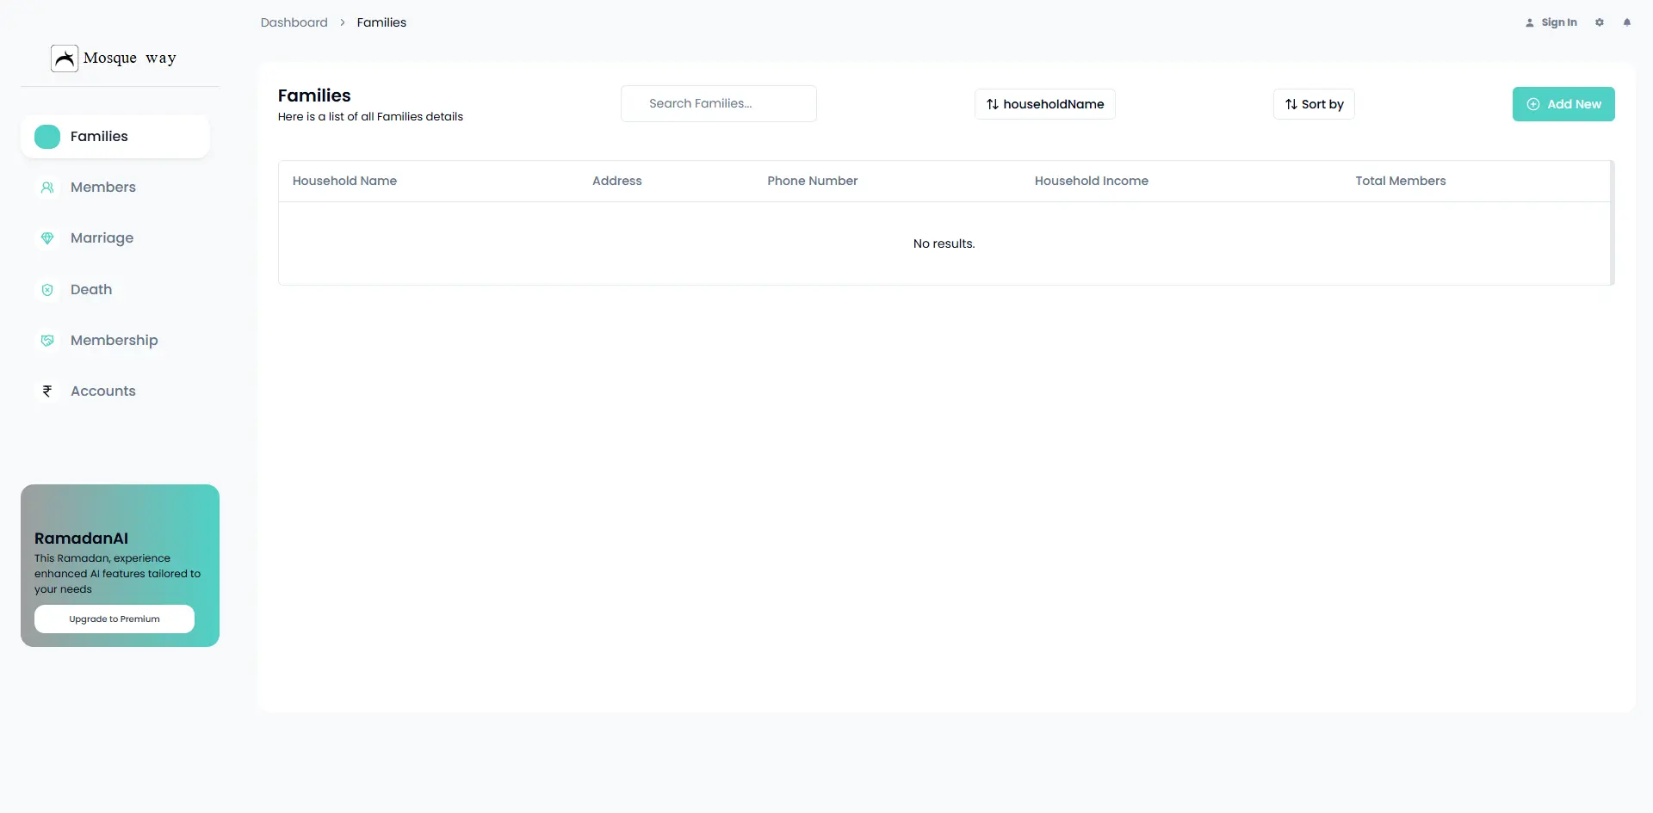Open the Death section icon
Image resolution: width=1653 pixels, height=813 pixels.
click(47, 290)
